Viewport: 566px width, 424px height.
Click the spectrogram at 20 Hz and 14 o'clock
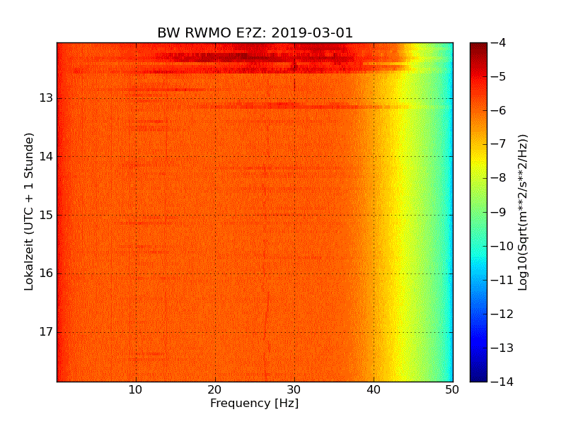(x=216, y=157)
